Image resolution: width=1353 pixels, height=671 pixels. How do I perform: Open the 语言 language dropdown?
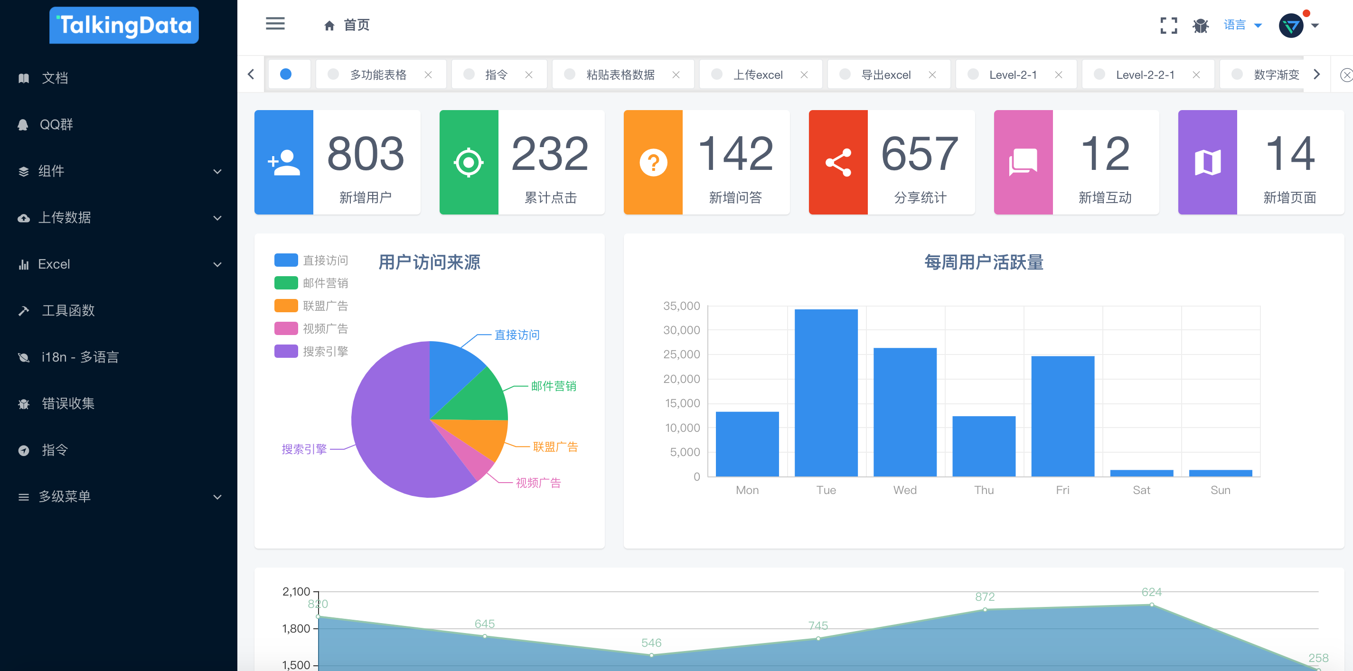click(1235, 25)
